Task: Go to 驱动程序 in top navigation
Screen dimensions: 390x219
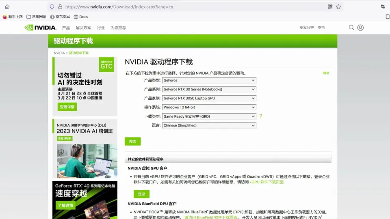Action: (307, 28)
